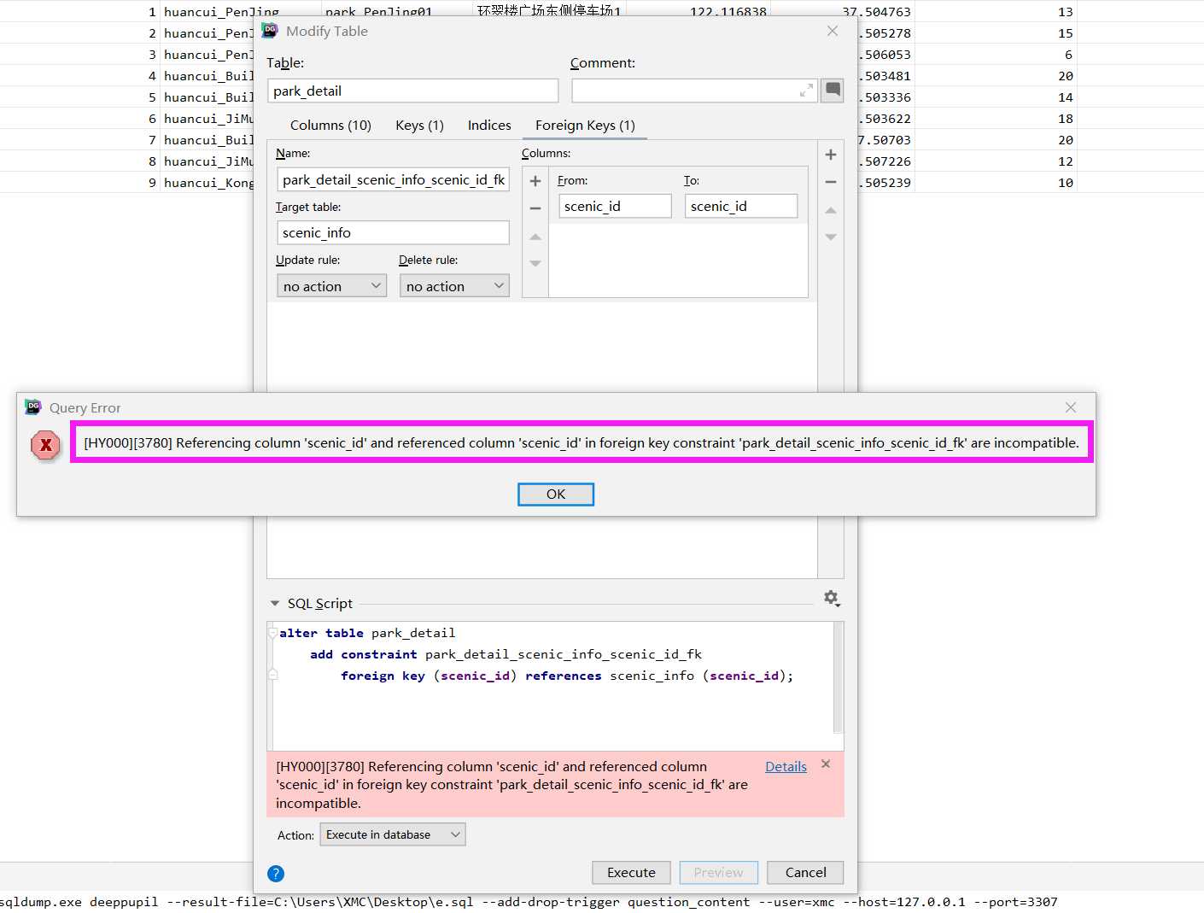Add a column pair with the plus icon
The width and height of the screenshot is (1204, 913).
point(535,181)
